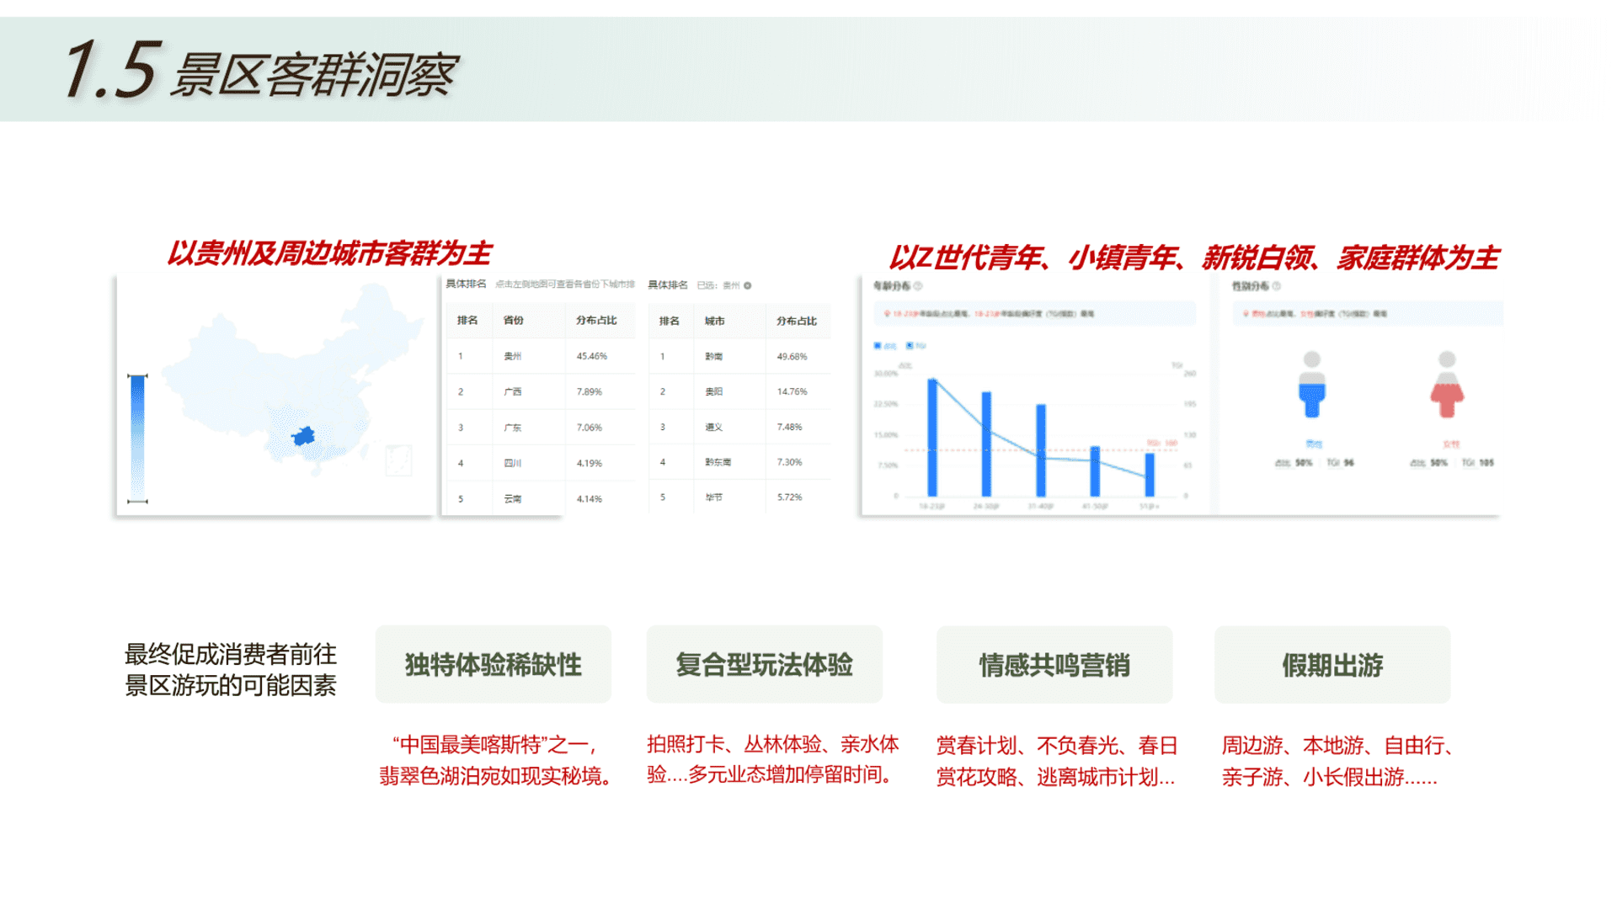Click the help icon beside 年龄分布
This screenshot has width=1617, height=909.
click(x=918, y=286)
